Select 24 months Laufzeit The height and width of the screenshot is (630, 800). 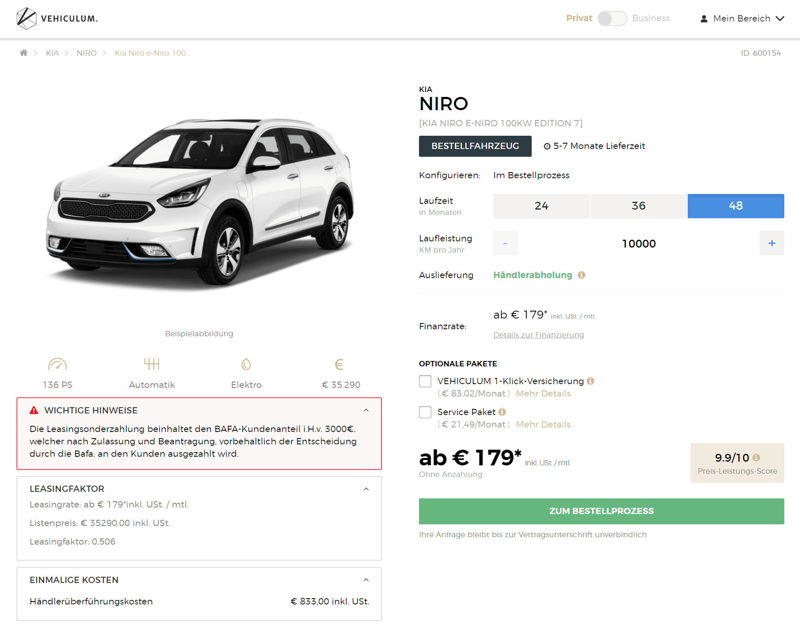point(542,206)
